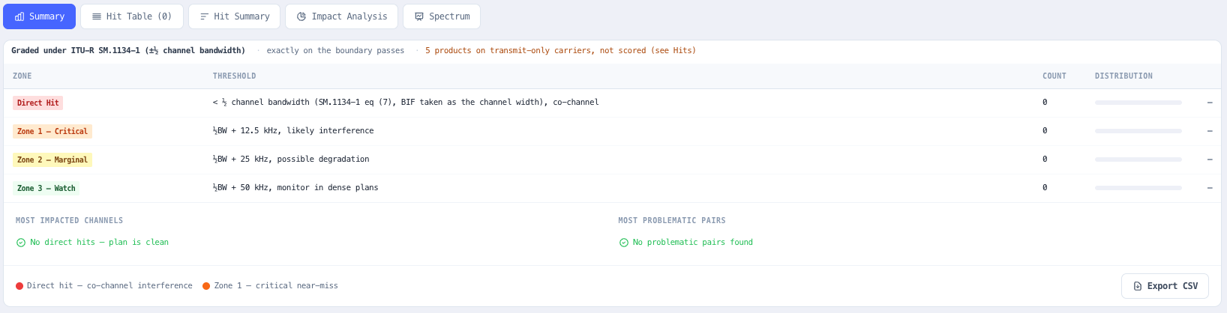The width and height of the screenshot is (1227, 313).
Task: Click the transmit-only carriers warning text
Action: [560, 51]
